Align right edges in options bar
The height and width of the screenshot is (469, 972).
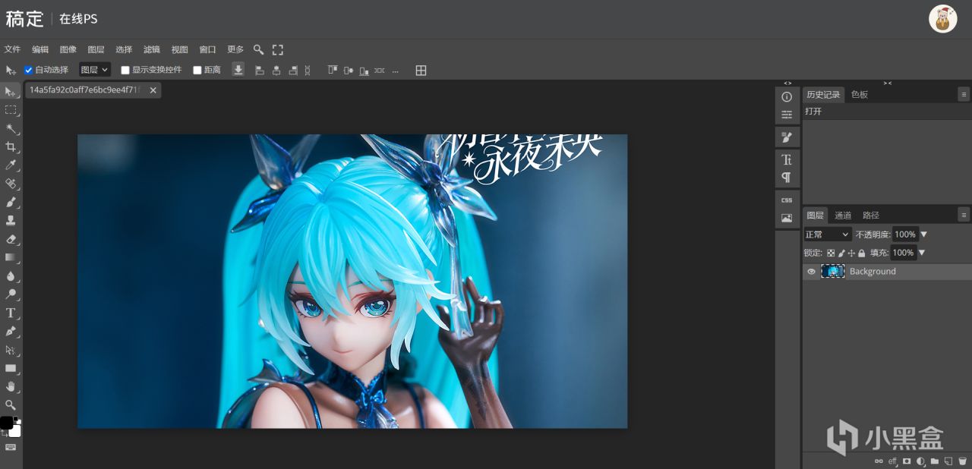292,70
